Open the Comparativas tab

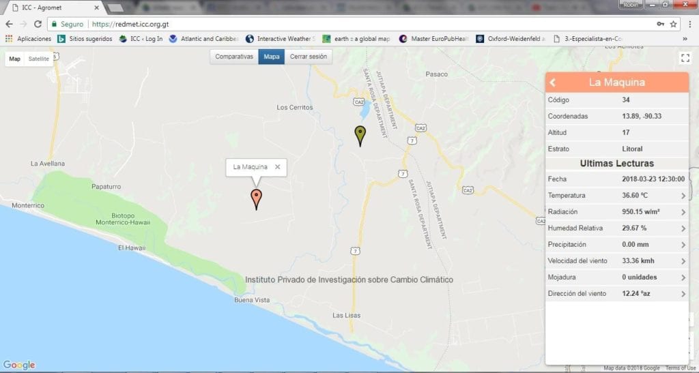234,57
